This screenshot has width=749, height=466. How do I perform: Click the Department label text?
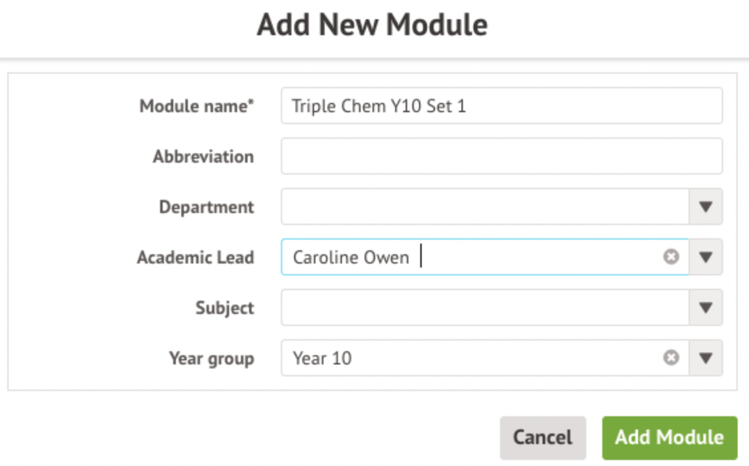click(x=207, y=207)
